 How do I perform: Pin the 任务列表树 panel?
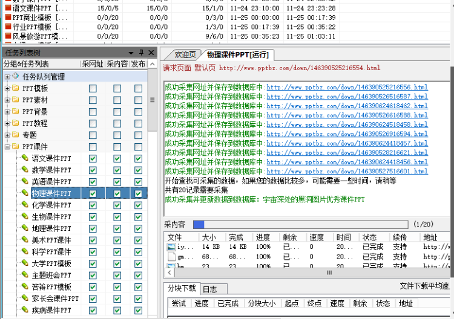click(141, 53)
